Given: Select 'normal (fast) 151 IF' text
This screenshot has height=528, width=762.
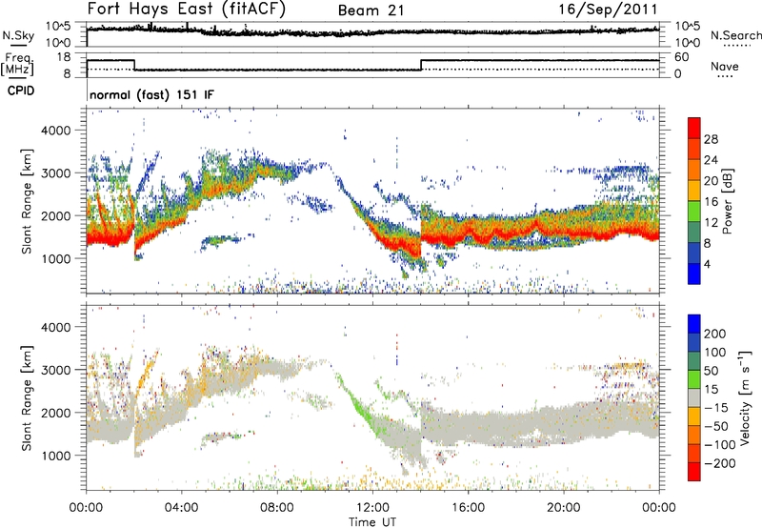Looking at the screenshot, I should [151, 94].
